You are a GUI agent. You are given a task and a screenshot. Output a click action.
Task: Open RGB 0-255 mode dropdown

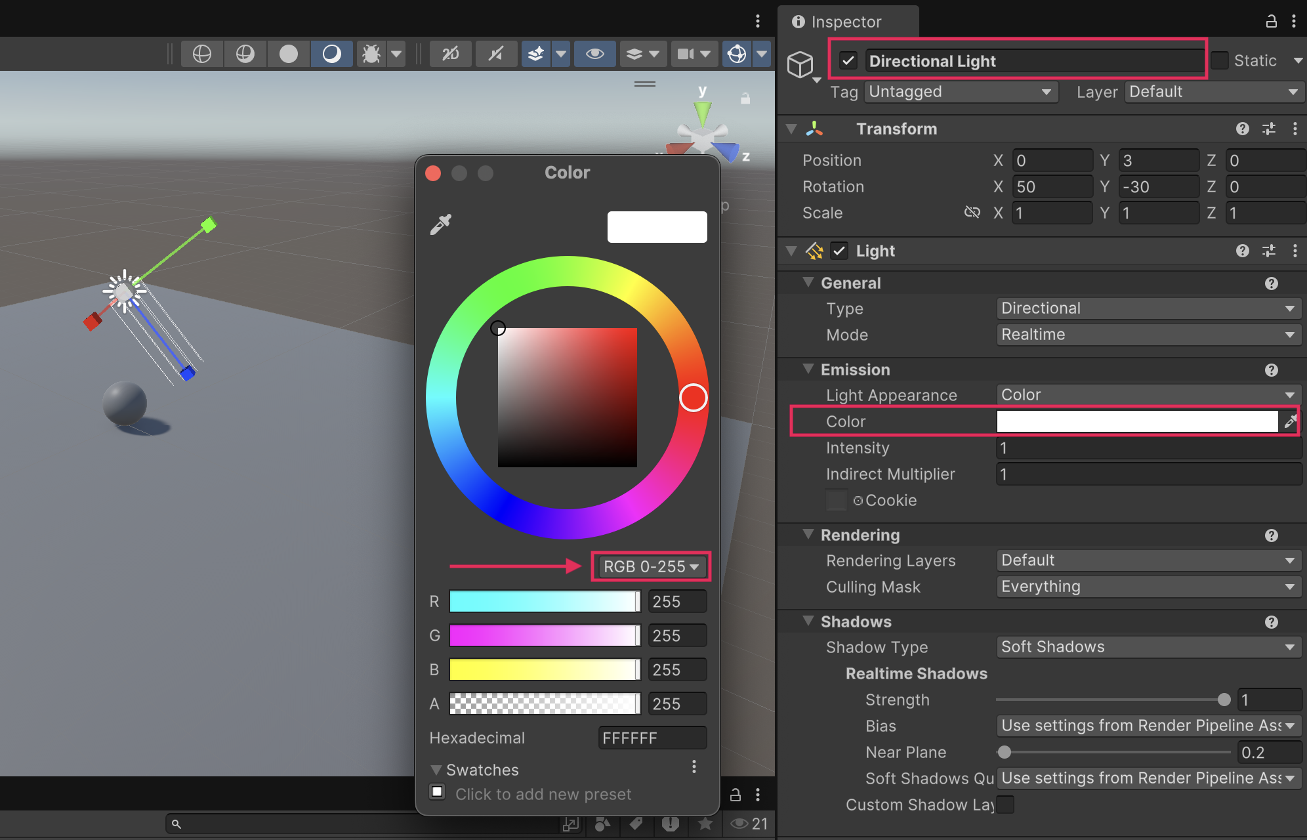tap(650, 566)
